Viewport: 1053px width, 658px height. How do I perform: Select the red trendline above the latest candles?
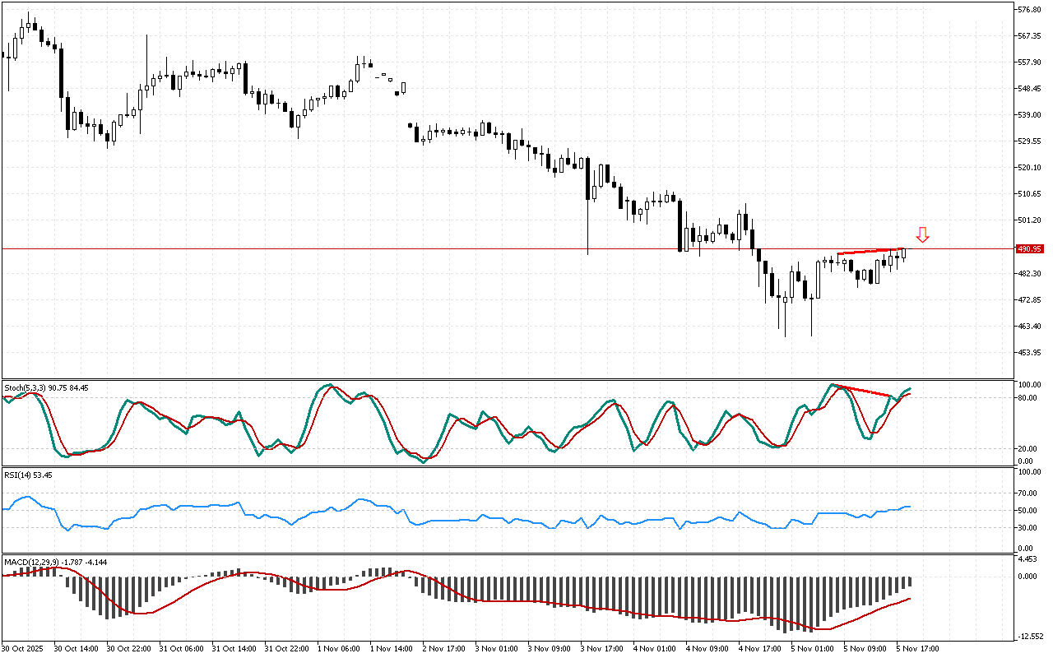pos(870,252)
